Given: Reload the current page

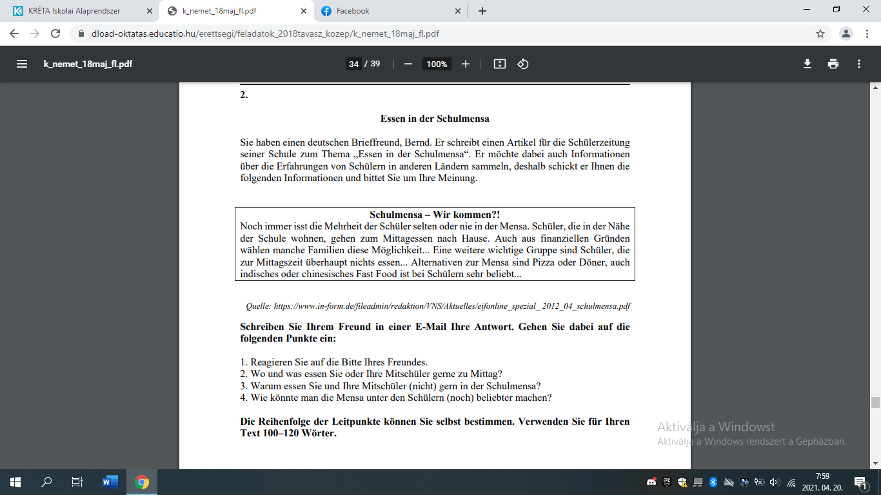Looking at the screenshot, I should 55,34.
